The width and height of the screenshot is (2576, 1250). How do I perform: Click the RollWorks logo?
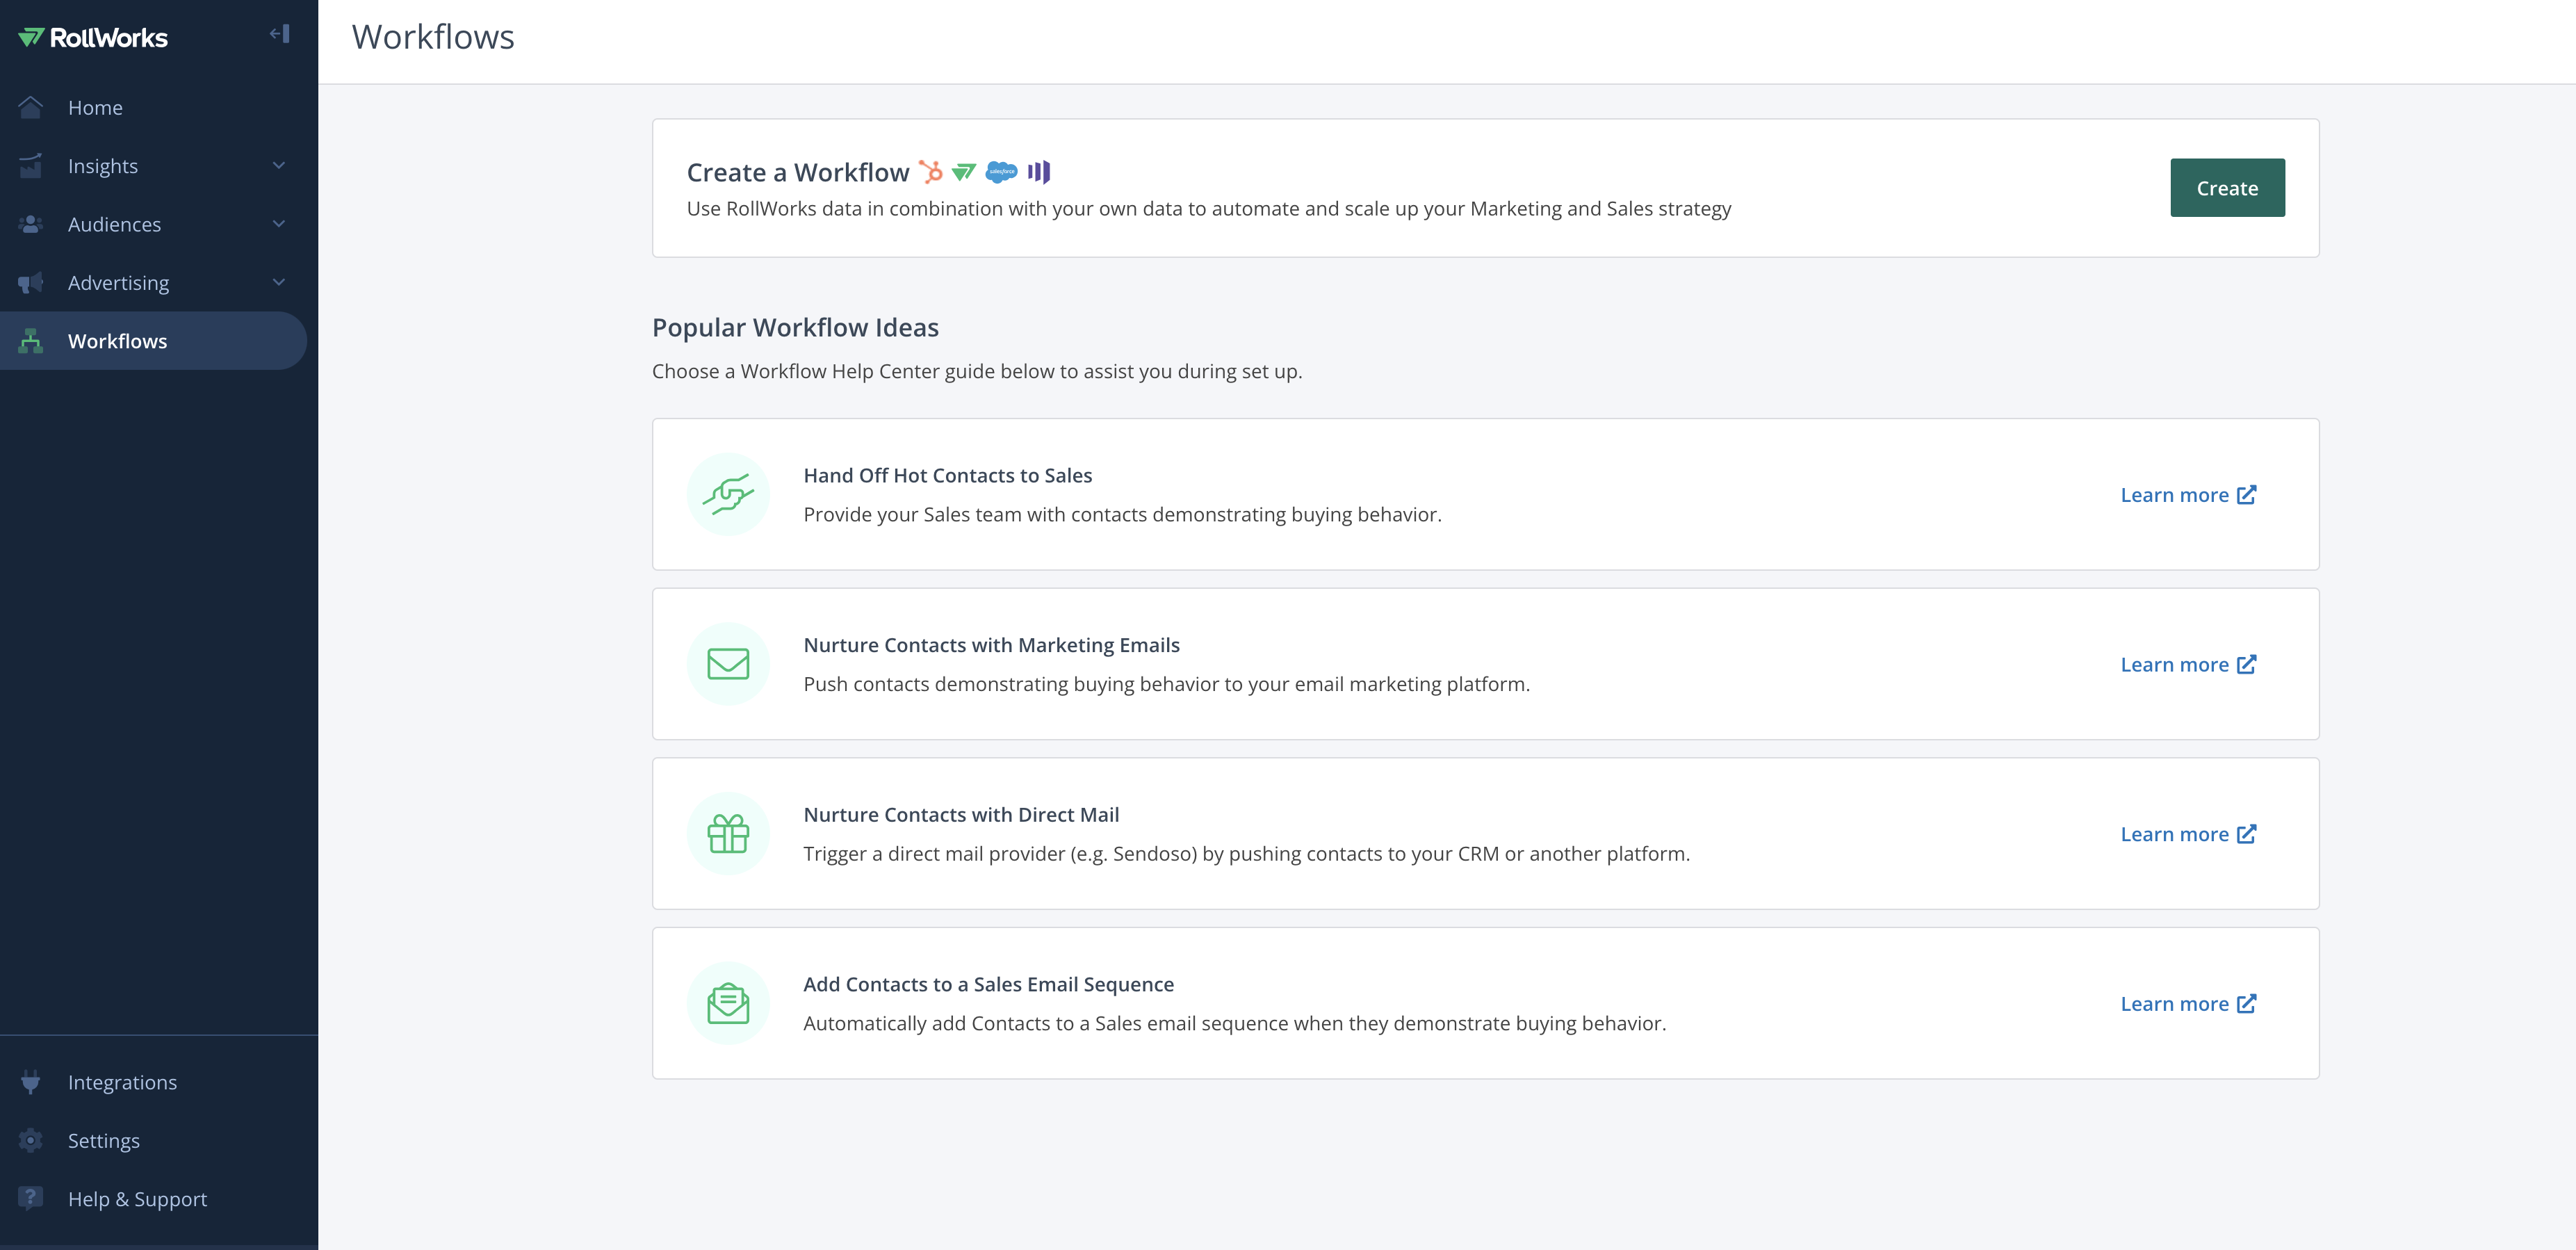click(x=93, y=38)
